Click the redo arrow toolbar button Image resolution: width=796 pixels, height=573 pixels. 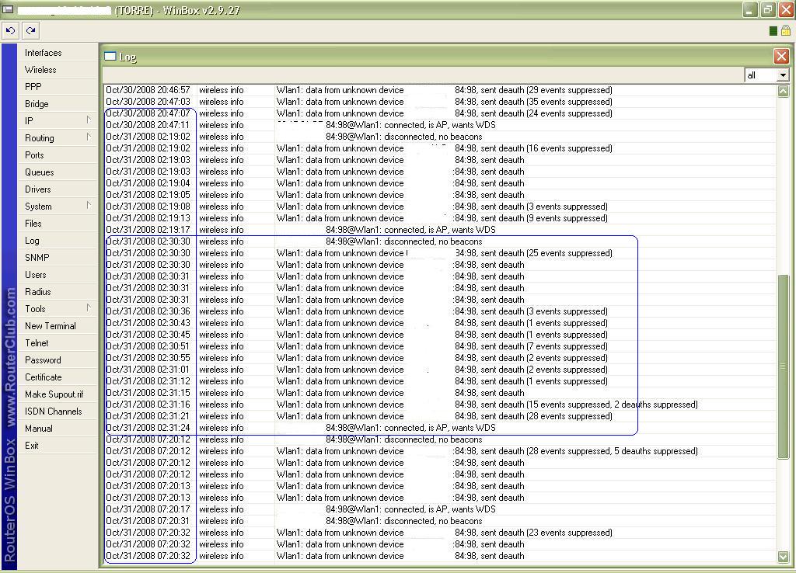[30, 31]
